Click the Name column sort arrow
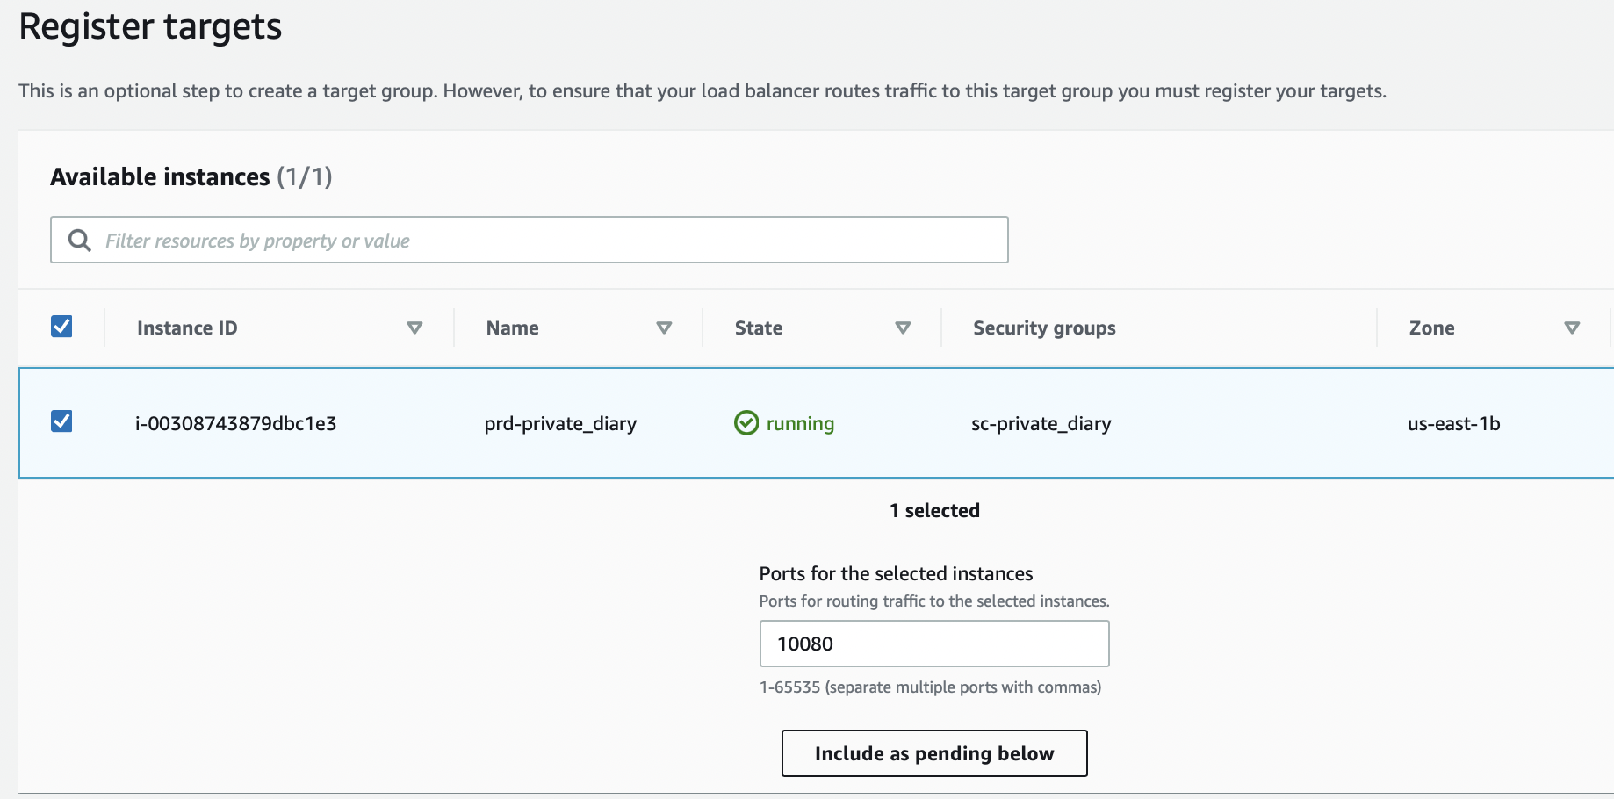Screen dimensions: 1614x799 [x=664, y=328]
